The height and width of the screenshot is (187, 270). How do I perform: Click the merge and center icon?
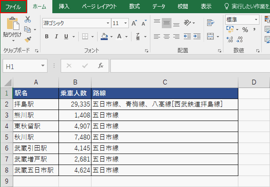211,37
